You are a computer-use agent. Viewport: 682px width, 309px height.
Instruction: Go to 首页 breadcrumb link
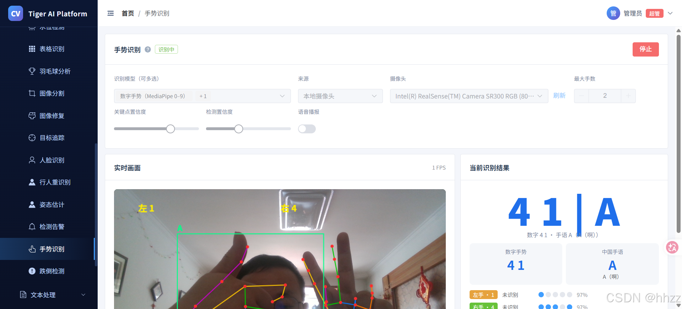coord(128,14)
